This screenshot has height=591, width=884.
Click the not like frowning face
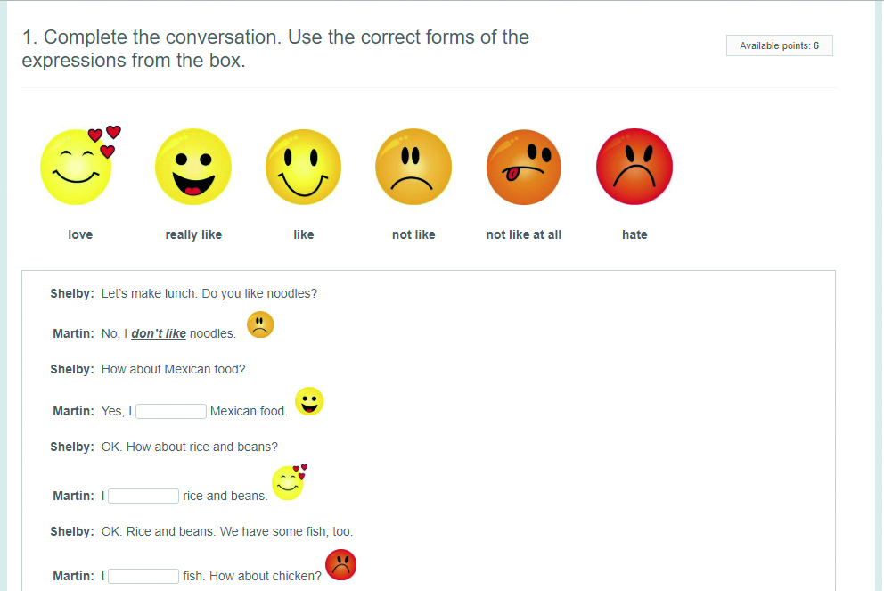click(413, 167)
